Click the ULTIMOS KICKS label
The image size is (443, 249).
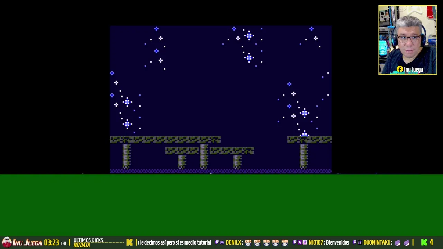pyautogui.click(x=88, y=240)
